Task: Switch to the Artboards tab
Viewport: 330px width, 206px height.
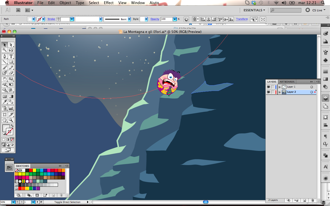Action: pos(287,82)
